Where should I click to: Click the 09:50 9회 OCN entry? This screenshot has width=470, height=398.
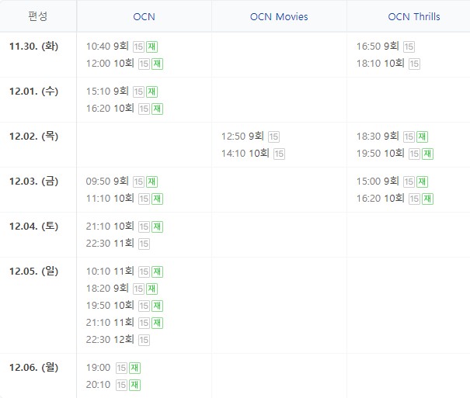[107, 182]
